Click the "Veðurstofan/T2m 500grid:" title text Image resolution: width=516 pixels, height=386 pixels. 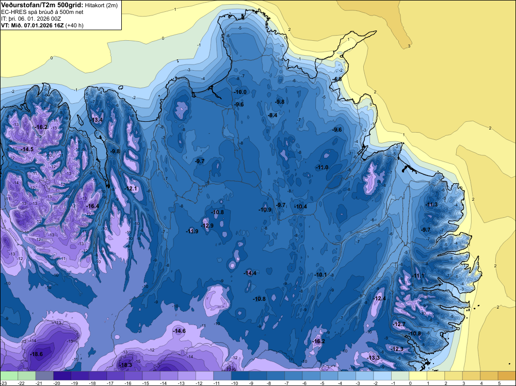pos(42,5)
